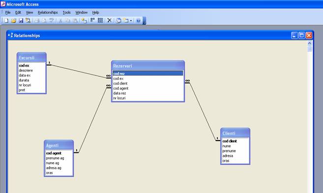Screen dimensions: 323x193
Task: Click the vertical scrollbar up arrow
Action: [309, 43]
